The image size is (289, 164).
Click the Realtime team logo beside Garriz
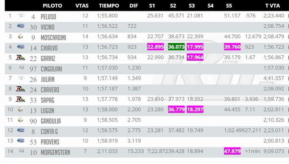(x=20, y=57)
